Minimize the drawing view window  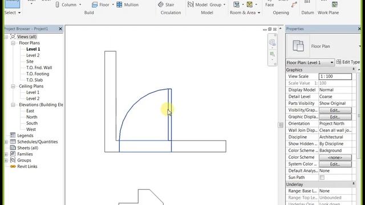[265, 30]
